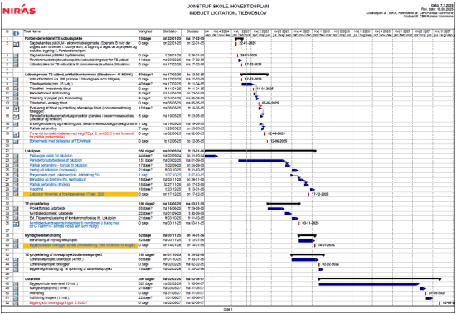The image size is (456, 314).
Task: Click the milestone labeled 02-02-2026
Action: click(x=319, y=264)
